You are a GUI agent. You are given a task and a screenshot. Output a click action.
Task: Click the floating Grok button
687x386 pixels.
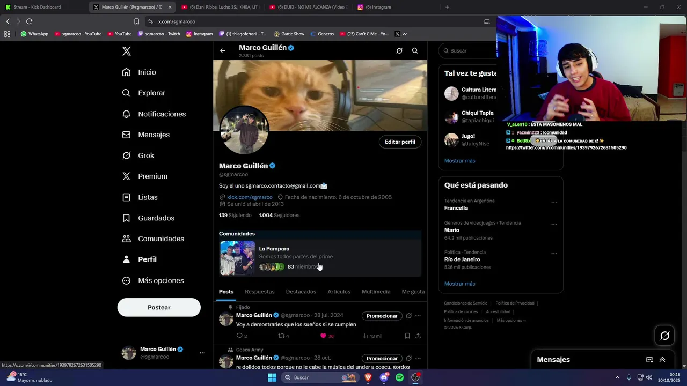[x=665, y=336]
